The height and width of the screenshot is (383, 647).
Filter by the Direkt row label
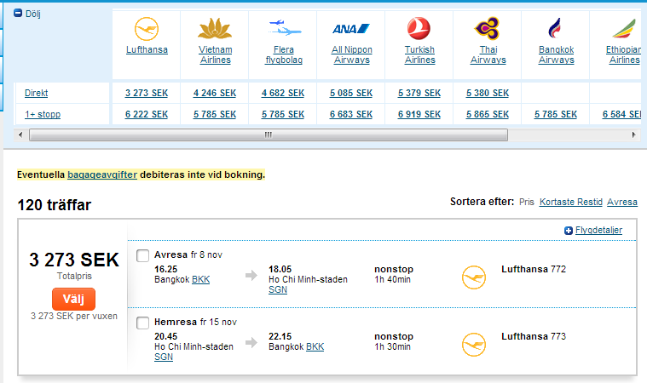pyautogui.click(x=37, y=93)
